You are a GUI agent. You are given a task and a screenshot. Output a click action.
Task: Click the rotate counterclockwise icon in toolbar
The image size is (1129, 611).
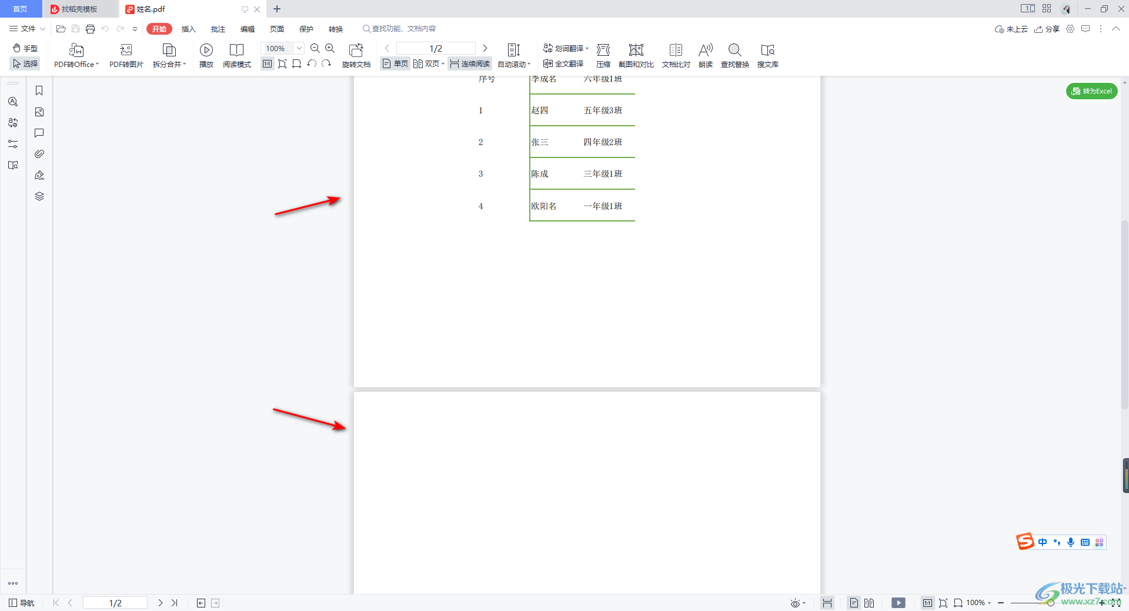click(x=312, y=63)
